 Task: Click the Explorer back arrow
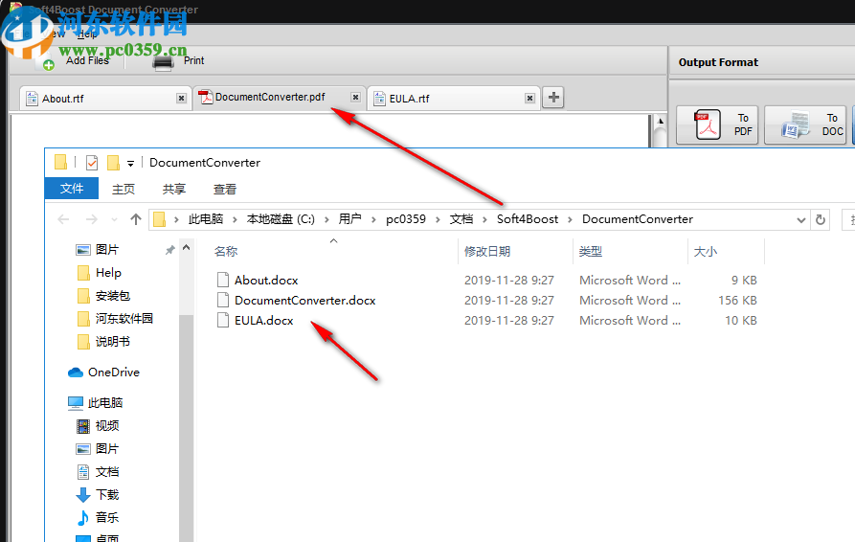point(63,219)
